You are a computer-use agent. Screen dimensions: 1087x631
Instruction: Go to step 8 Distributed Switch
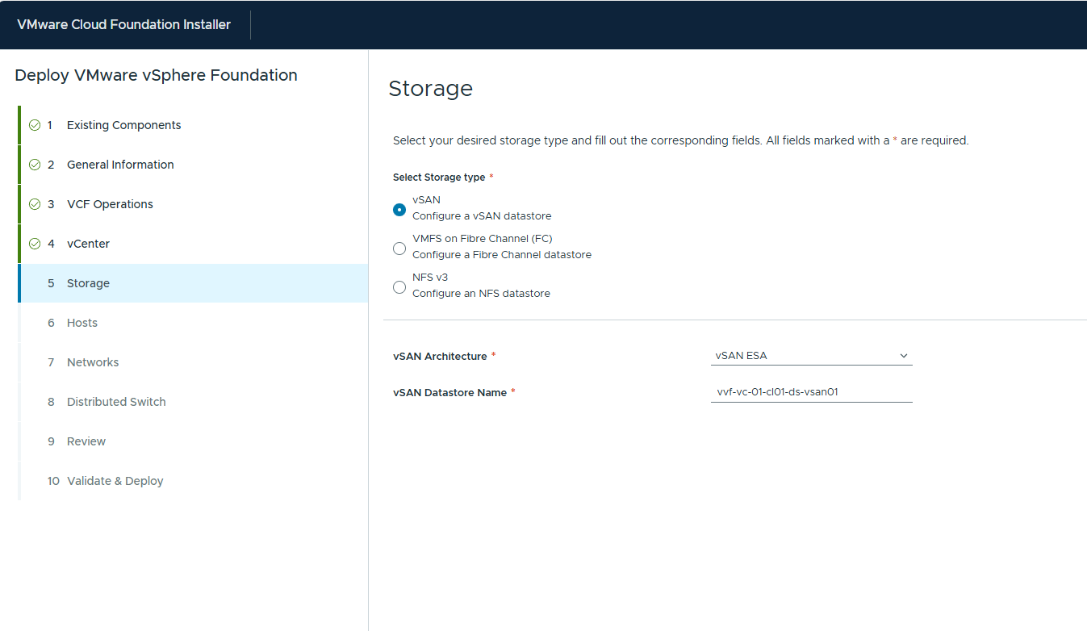pos(116,402)
